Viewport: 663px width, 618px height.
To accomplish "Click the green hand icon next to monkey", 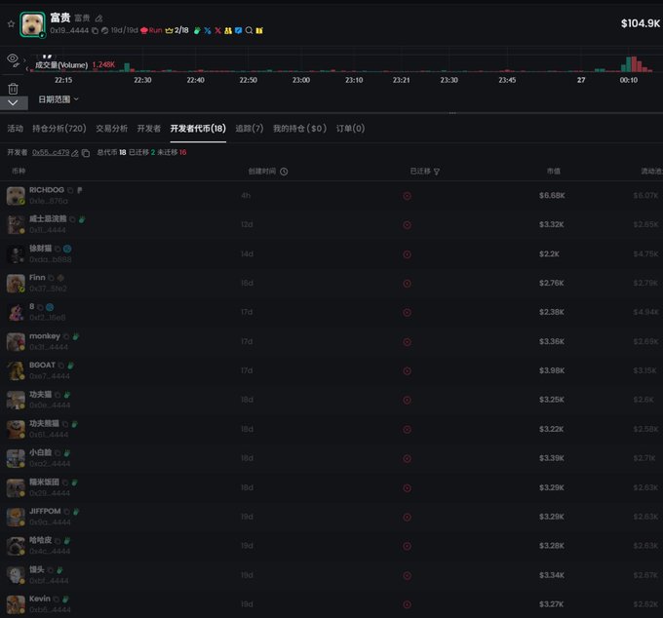I will (76, 336).
